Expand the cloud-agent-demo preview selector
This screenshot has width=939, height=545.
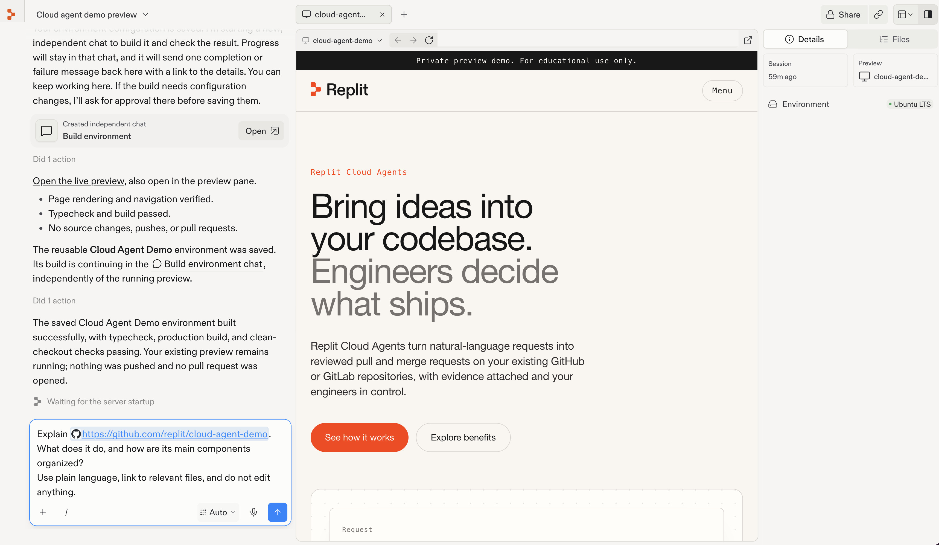[x=342, y=40]
